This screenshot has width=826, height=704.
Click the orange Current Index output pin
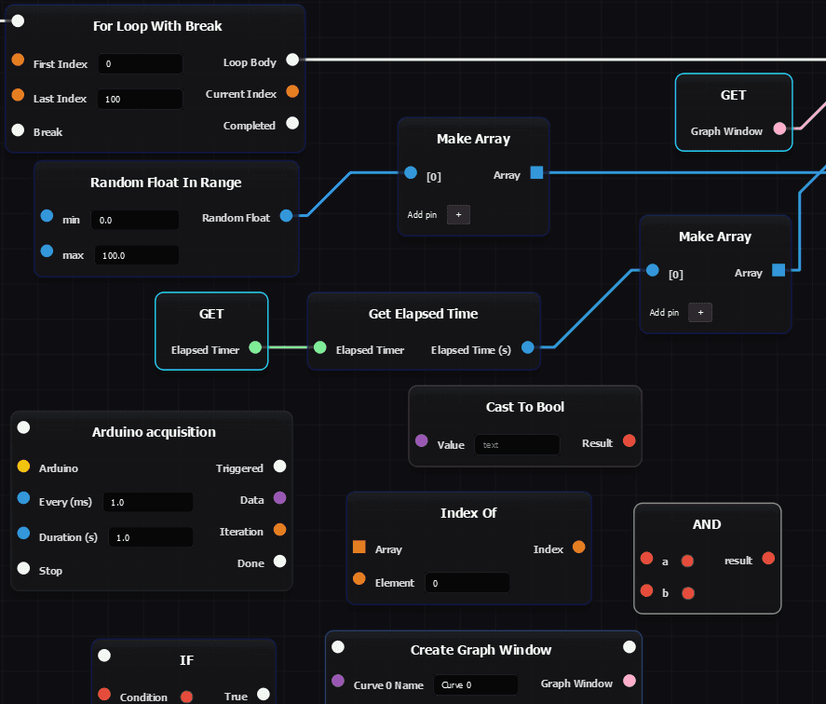pyautogui.click(x=292, y=92)
